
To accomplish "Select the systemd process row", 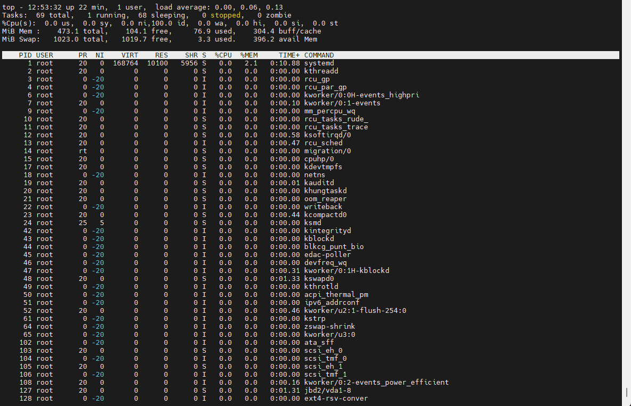I will [x=310, y=63].
